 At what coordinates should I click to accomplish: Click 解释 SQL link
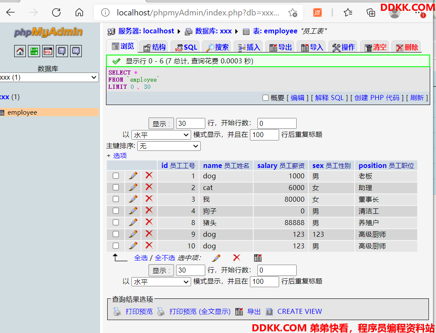coord(330,98)
